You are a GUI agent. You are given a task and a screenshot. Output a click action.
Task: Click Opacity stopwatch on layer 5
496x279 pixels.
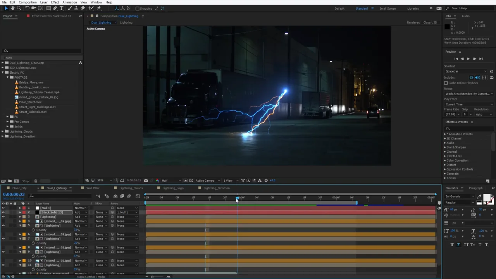[x=33, y=230]
